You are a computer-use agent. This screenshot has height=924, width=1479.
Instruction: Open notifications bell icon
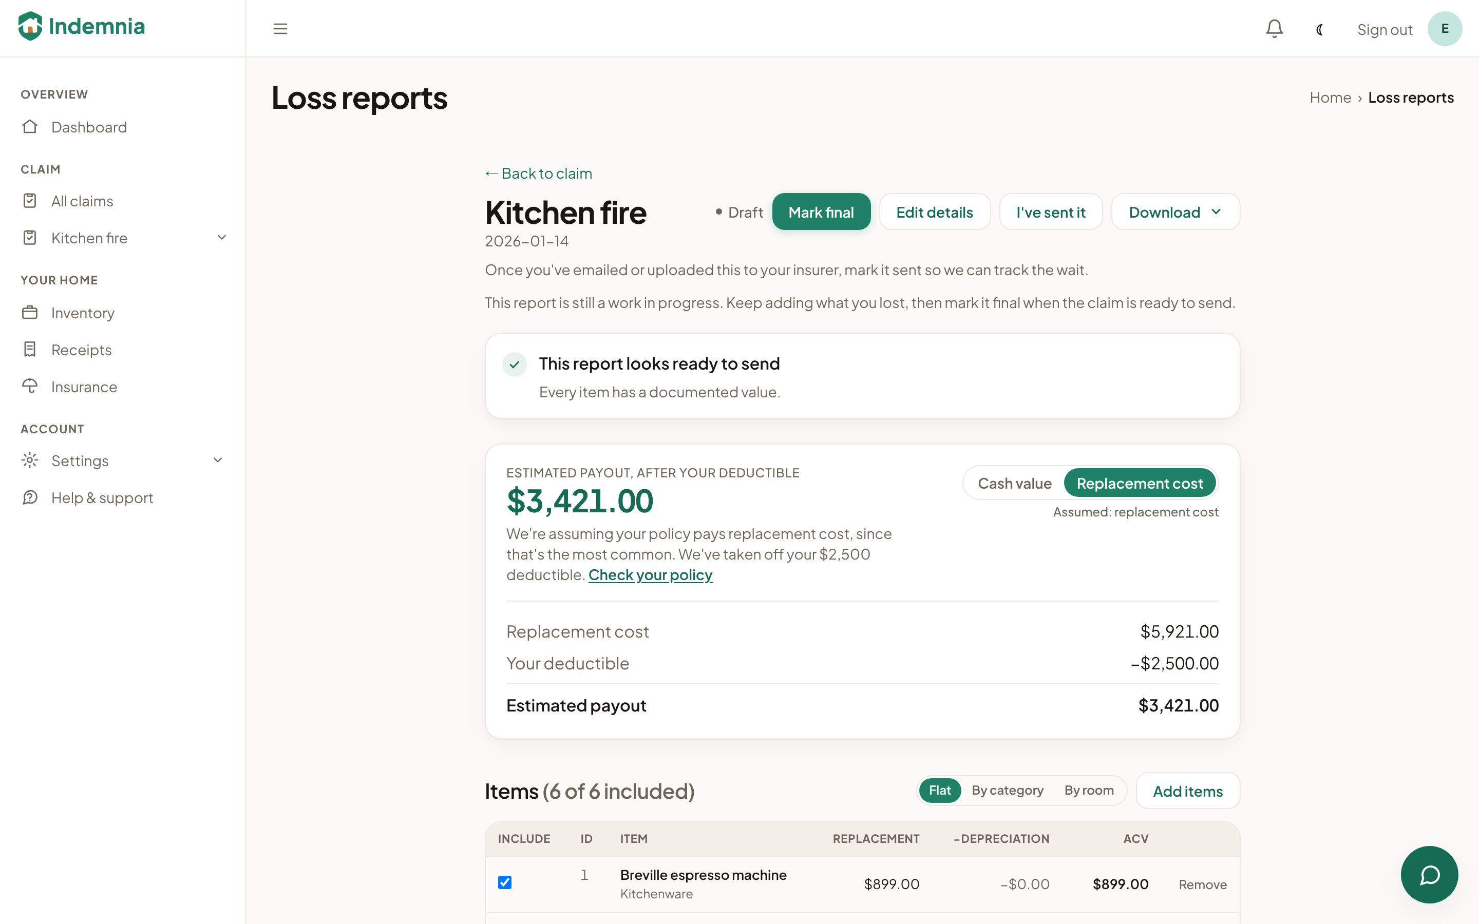1274,29
